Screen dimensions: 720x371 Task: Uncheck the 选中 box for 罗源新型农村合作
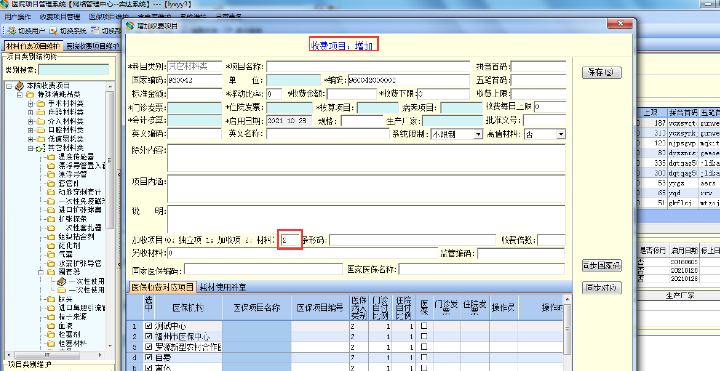[x=149, y=347]
